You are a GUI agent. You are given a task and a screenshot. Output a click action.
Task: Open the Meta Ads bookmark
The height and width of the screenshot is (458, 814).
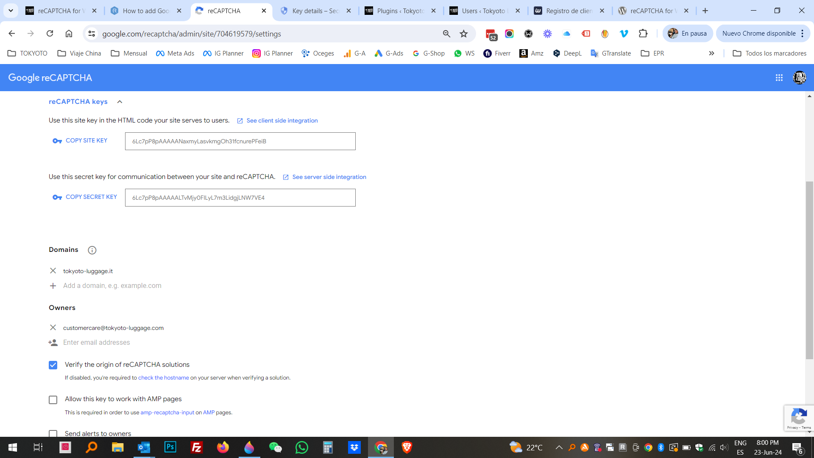[x=175, y=53]
